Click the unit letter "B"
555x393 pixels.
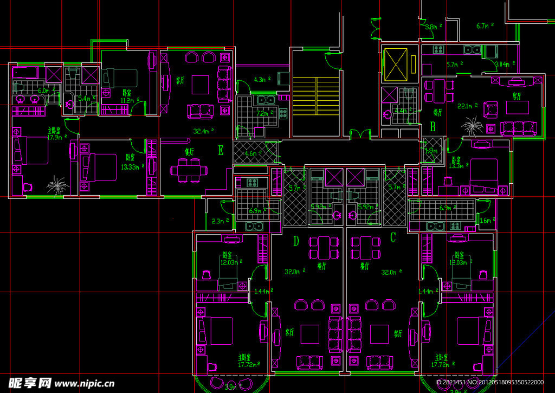tap(433, 126)
